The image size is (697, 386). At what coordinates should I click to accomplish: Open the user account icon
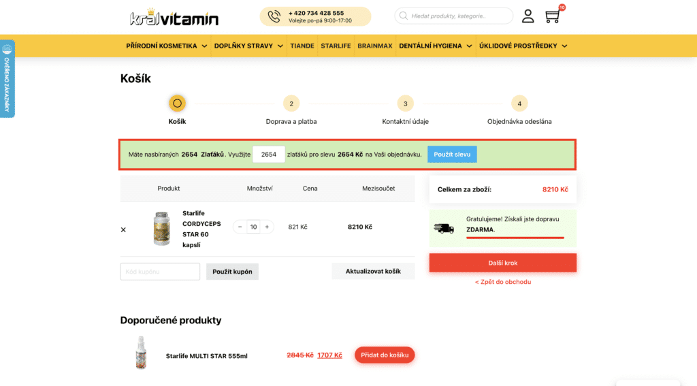coord(528,16)
